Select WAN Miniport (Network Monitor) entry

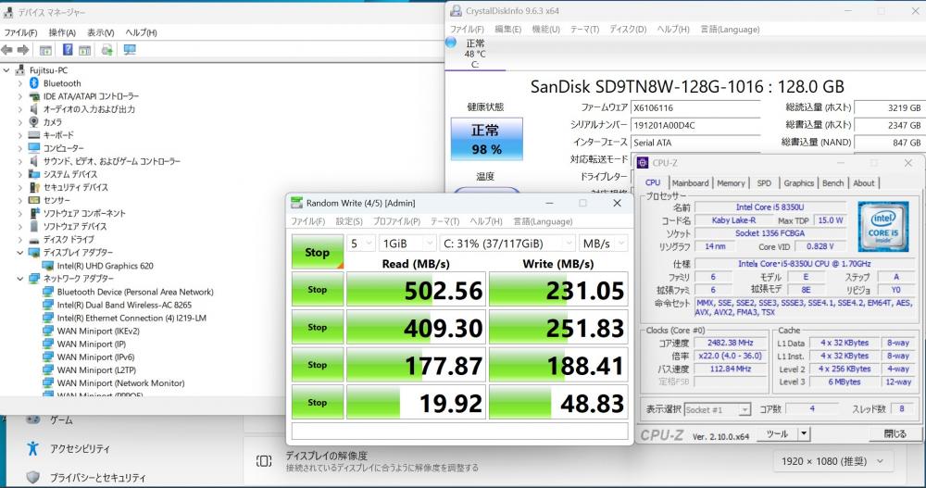click(120, 382)
